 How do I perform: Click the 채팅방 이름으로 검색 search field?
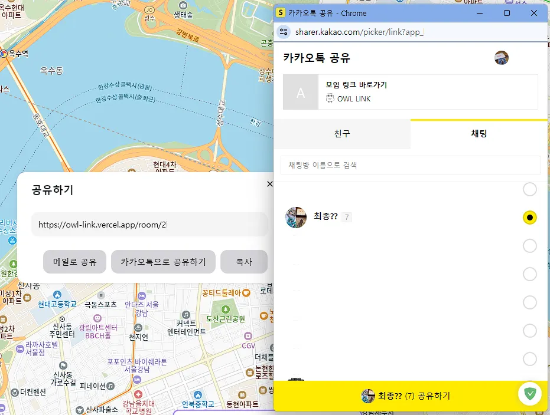coord(411,165)
